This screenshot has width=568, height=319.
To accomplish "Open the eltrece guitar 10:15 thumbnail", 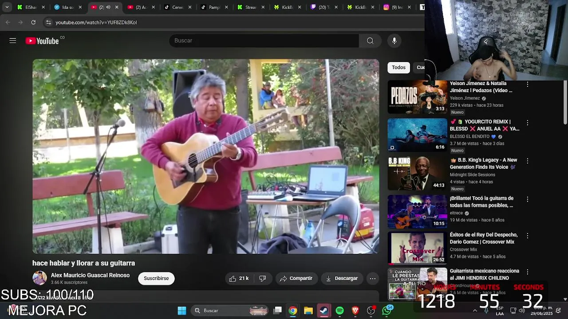I will pos(418,212).
